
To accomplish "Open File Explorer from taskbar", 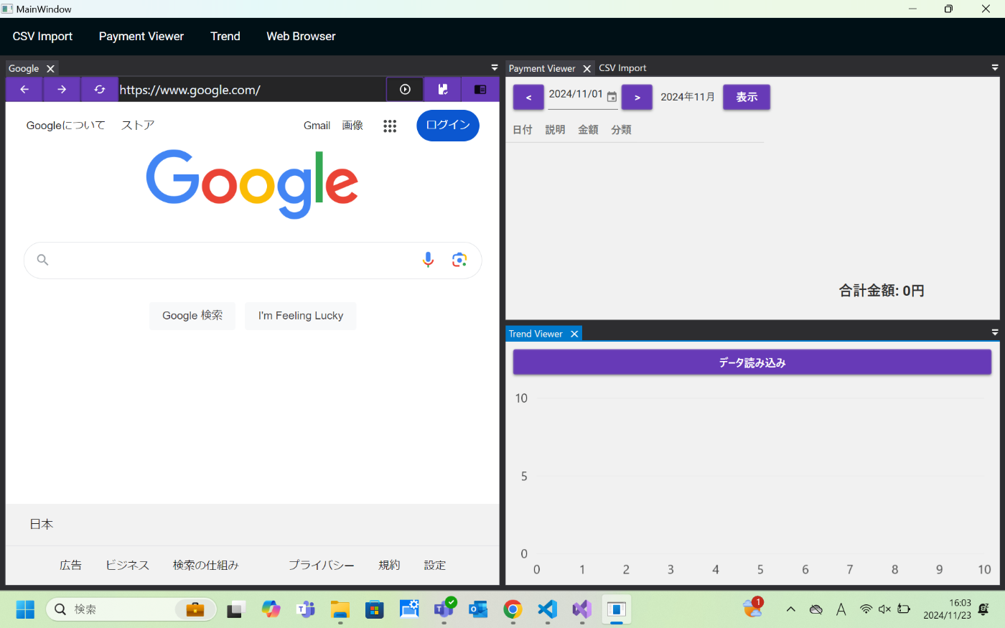I will [340, 609].
